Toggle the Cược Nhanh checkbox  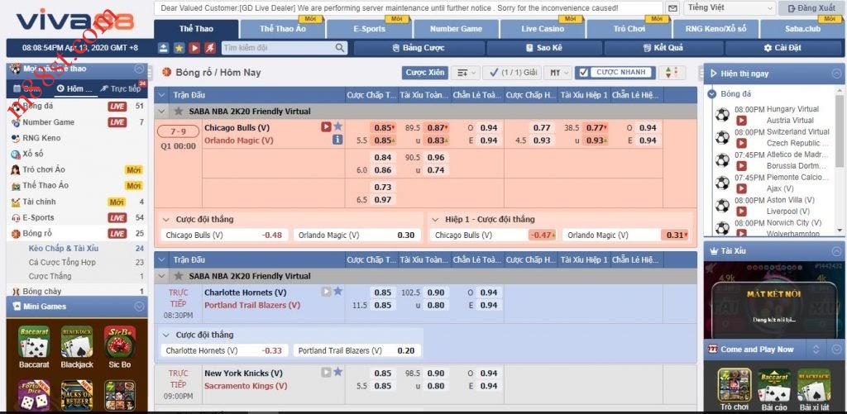[583, 73]
